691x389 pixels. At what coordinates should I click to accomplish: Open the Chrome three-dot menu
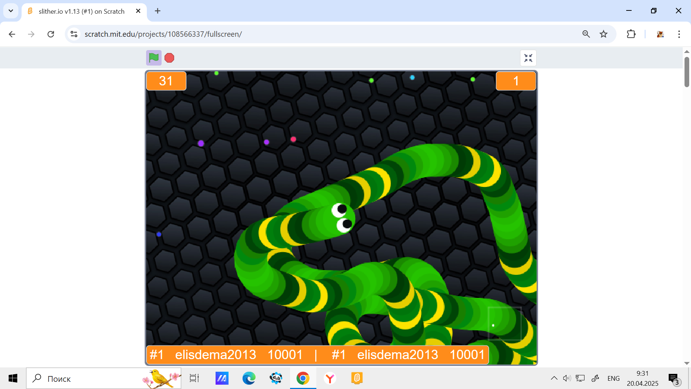(679, 34)
